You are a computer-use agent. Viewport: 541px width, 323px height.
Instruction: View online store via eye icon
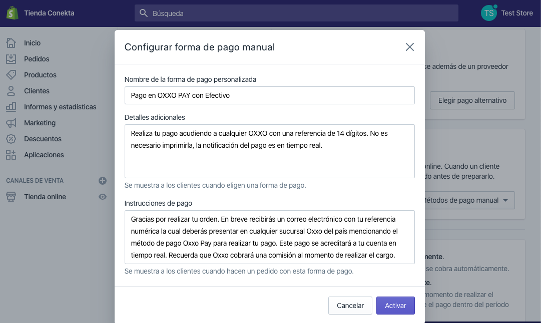click(x=103, y=197)
